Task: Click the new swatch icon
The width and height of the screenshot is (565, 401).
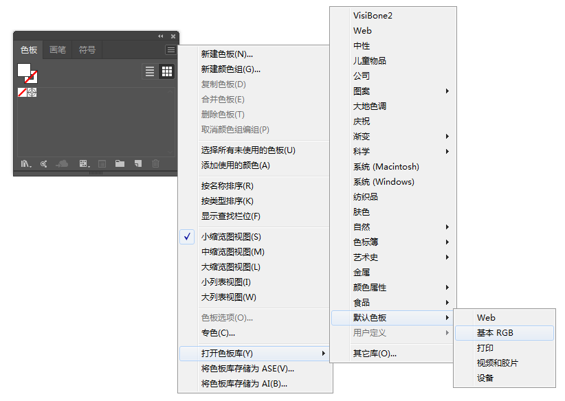Action: pos(138,164)
